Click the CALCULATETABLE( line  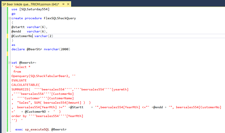coord(26,85)
